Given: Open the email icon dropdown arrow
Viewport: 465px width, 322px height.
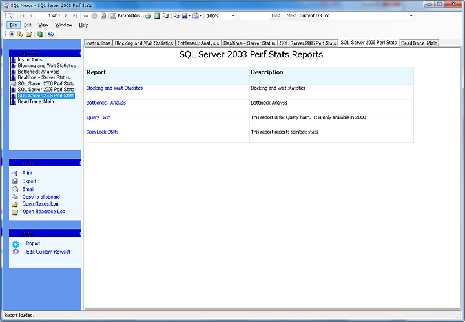Looking at the screenshot, I should (x=200, y=15).
